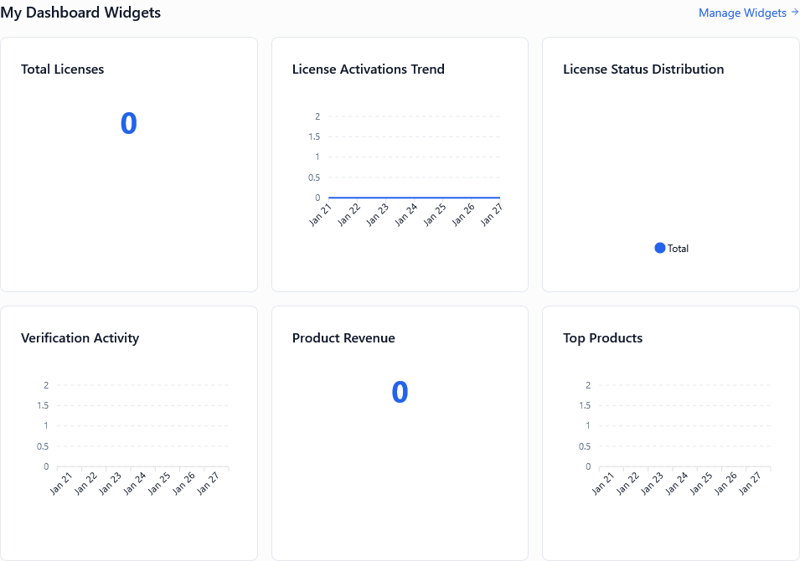This screenshot has width=800, height=561.
Task: Click Jan 27 label in License Activations Trend
Action: coord(489,215)
